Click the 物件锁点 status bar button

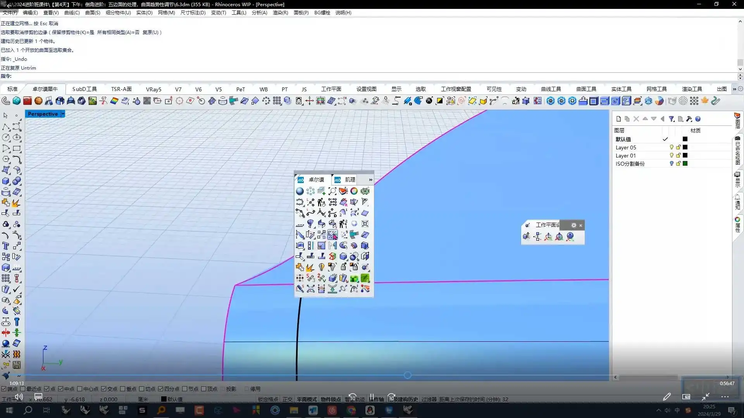[x=331, y=399]
